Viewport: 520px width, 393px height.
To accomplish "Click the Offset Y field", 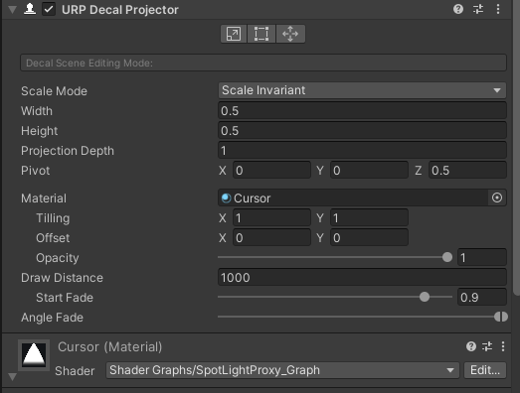I will (369, 238).
